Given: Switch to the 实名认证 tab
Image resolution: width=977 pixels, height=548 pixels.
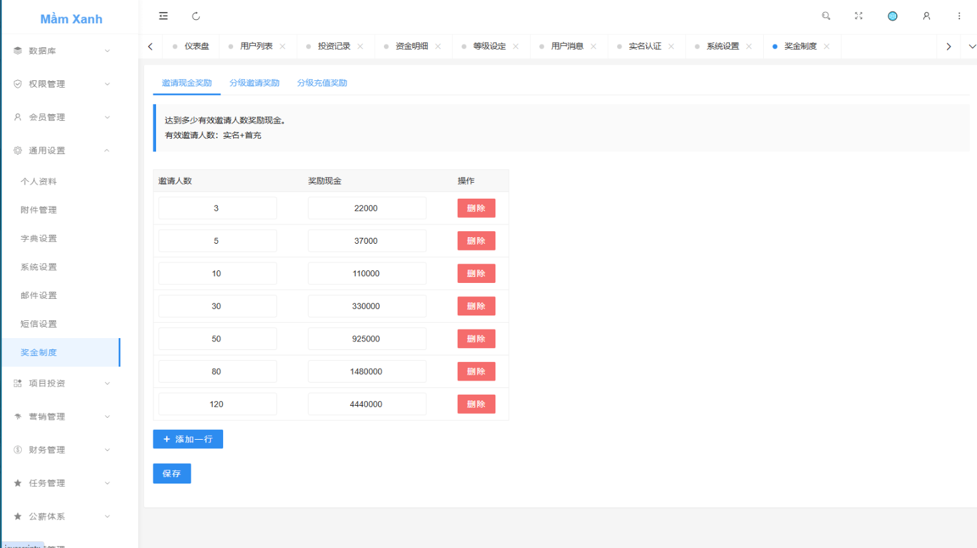Looking at the screenshot, I should pos(645,46).
